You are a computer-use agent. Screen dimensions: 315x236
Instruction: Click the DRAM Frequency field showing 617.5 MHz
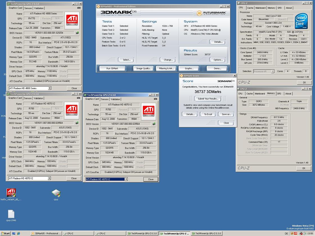tap(279, 117)
